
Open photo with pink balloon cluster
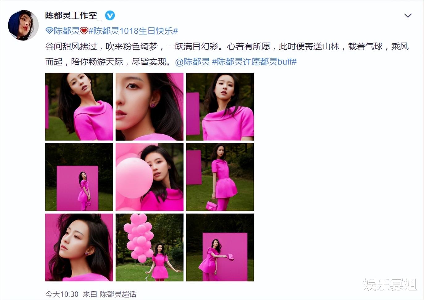[150, 248]
